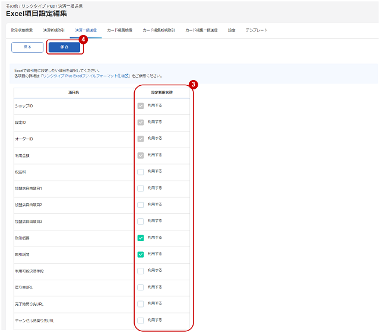The width and height of the screenshot is (380, 333).
Task: Switch to the 設定 tab
Action: (x=232, y=30)
